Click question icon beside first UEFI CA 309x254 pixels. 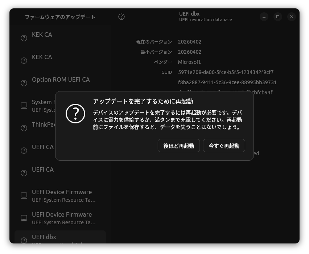pyautogui.click(x=24, y=151)
